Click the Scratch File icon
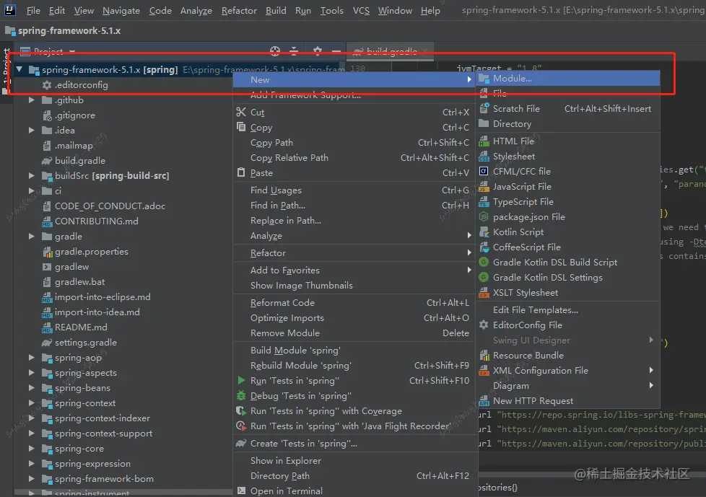The image size is (706, 497). click(x=484, y=108)
